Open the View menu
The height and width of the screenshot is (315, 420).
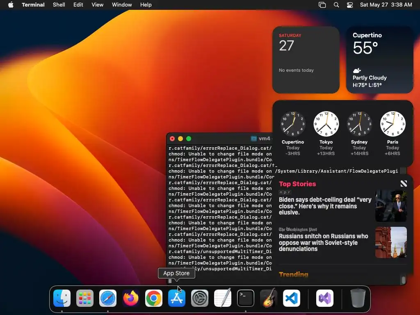98,5
